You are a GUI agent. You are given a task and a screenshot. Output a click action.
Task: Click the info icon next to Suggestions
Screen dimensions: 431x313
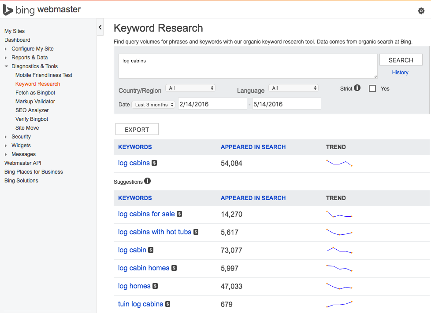(x=147, y=181)
